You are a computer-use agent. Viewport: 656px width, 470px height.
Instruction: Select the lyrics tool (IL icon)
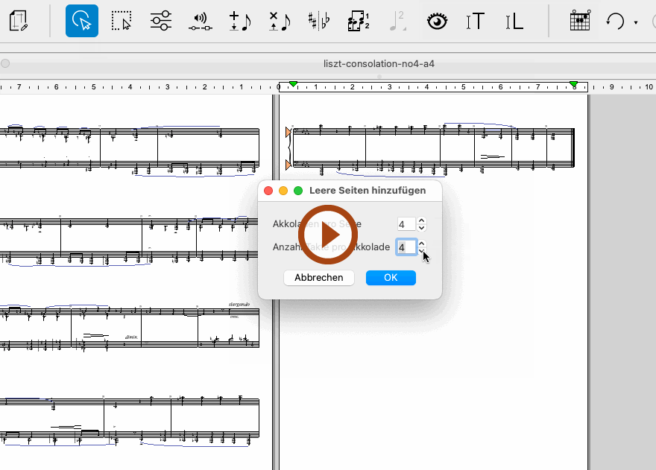point(514,21)
